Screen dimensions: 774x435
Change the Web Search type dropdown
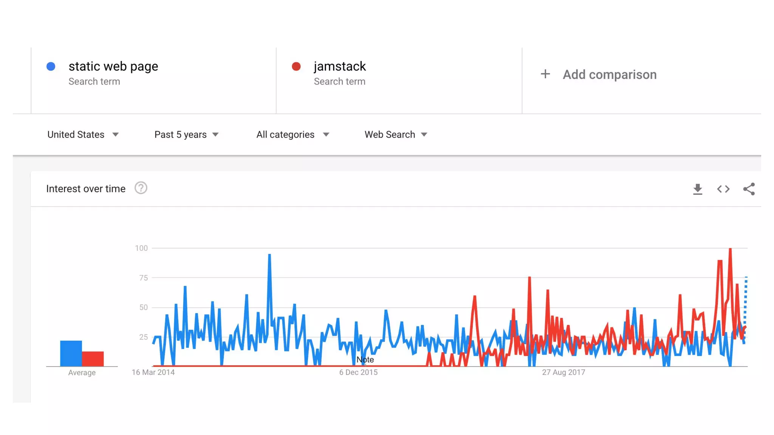pyautogui.click(x=396, y=134)
